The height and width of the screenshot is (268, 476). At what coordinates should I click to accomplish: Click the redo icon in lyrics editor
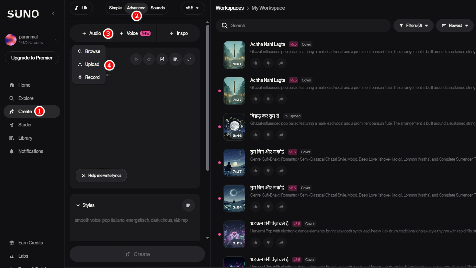click(x=149, y=59)
